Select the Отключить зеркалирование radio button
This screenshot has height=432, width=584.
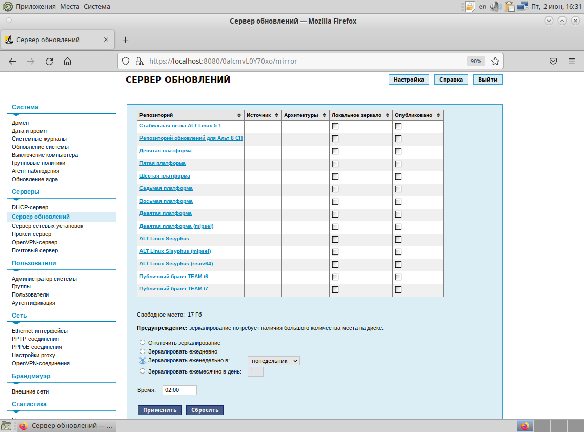click(142, 342)
